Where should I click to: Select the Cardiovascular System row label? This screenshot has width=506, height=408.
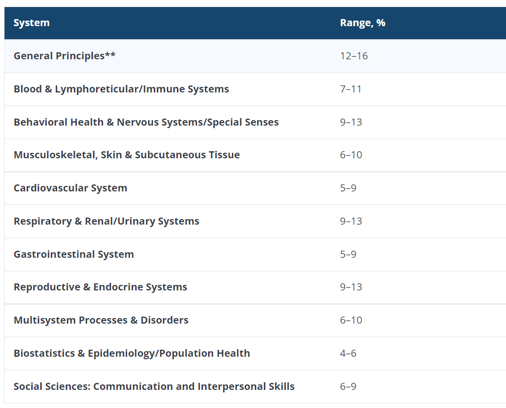(x=70, y=188)
